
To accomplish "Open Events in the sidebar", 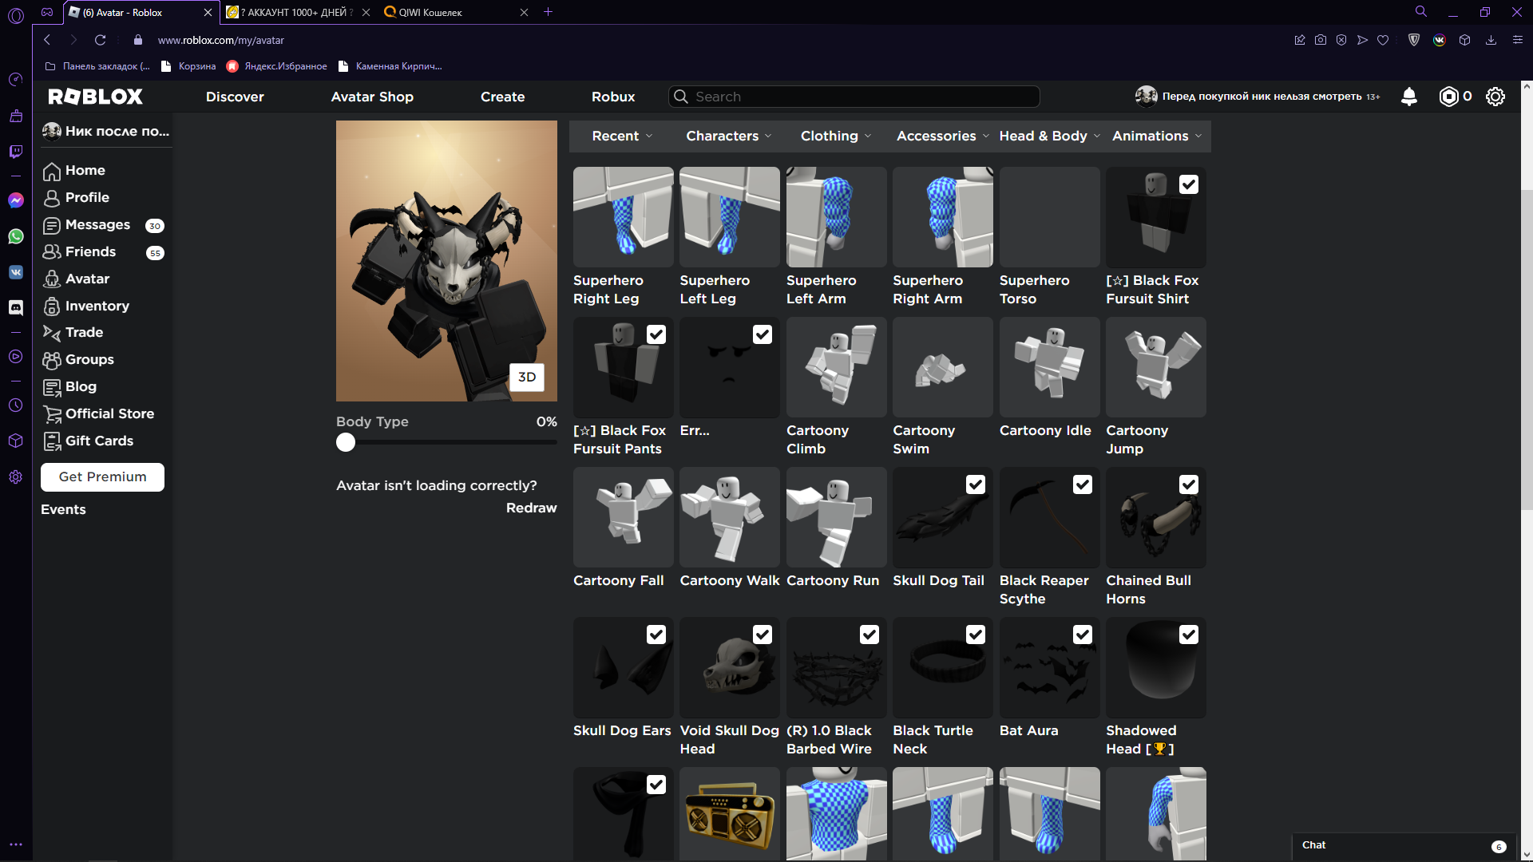I will pyautogui.click(x=63, y=509).
